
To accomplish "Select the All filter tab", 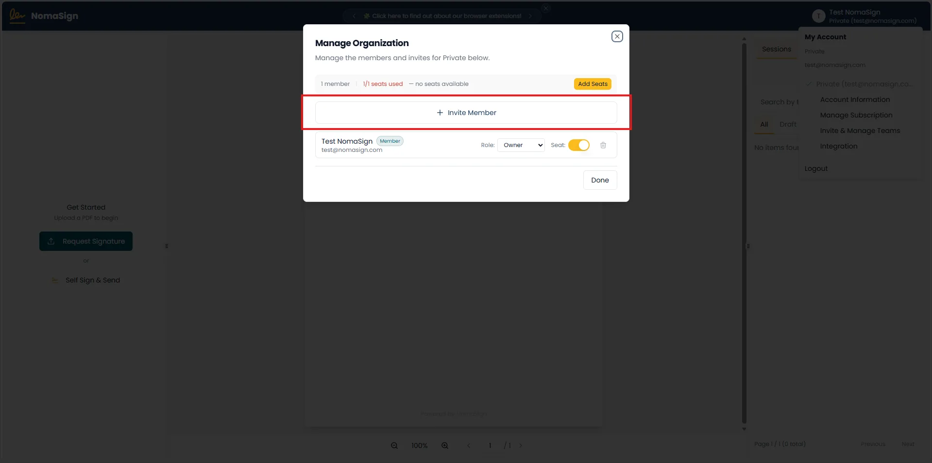I will click(764, 124).
